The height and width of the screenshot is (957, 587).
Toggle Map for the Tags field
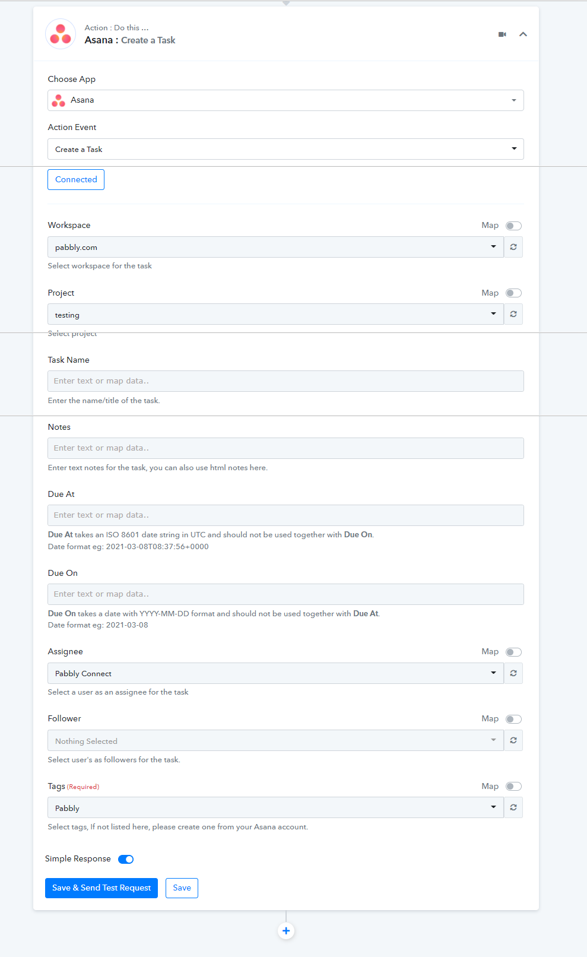(513, 786)
